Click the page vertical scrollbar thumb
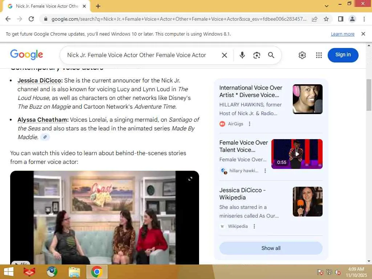The height and width of the screenshot is (279, 372). tap(369, 95)
